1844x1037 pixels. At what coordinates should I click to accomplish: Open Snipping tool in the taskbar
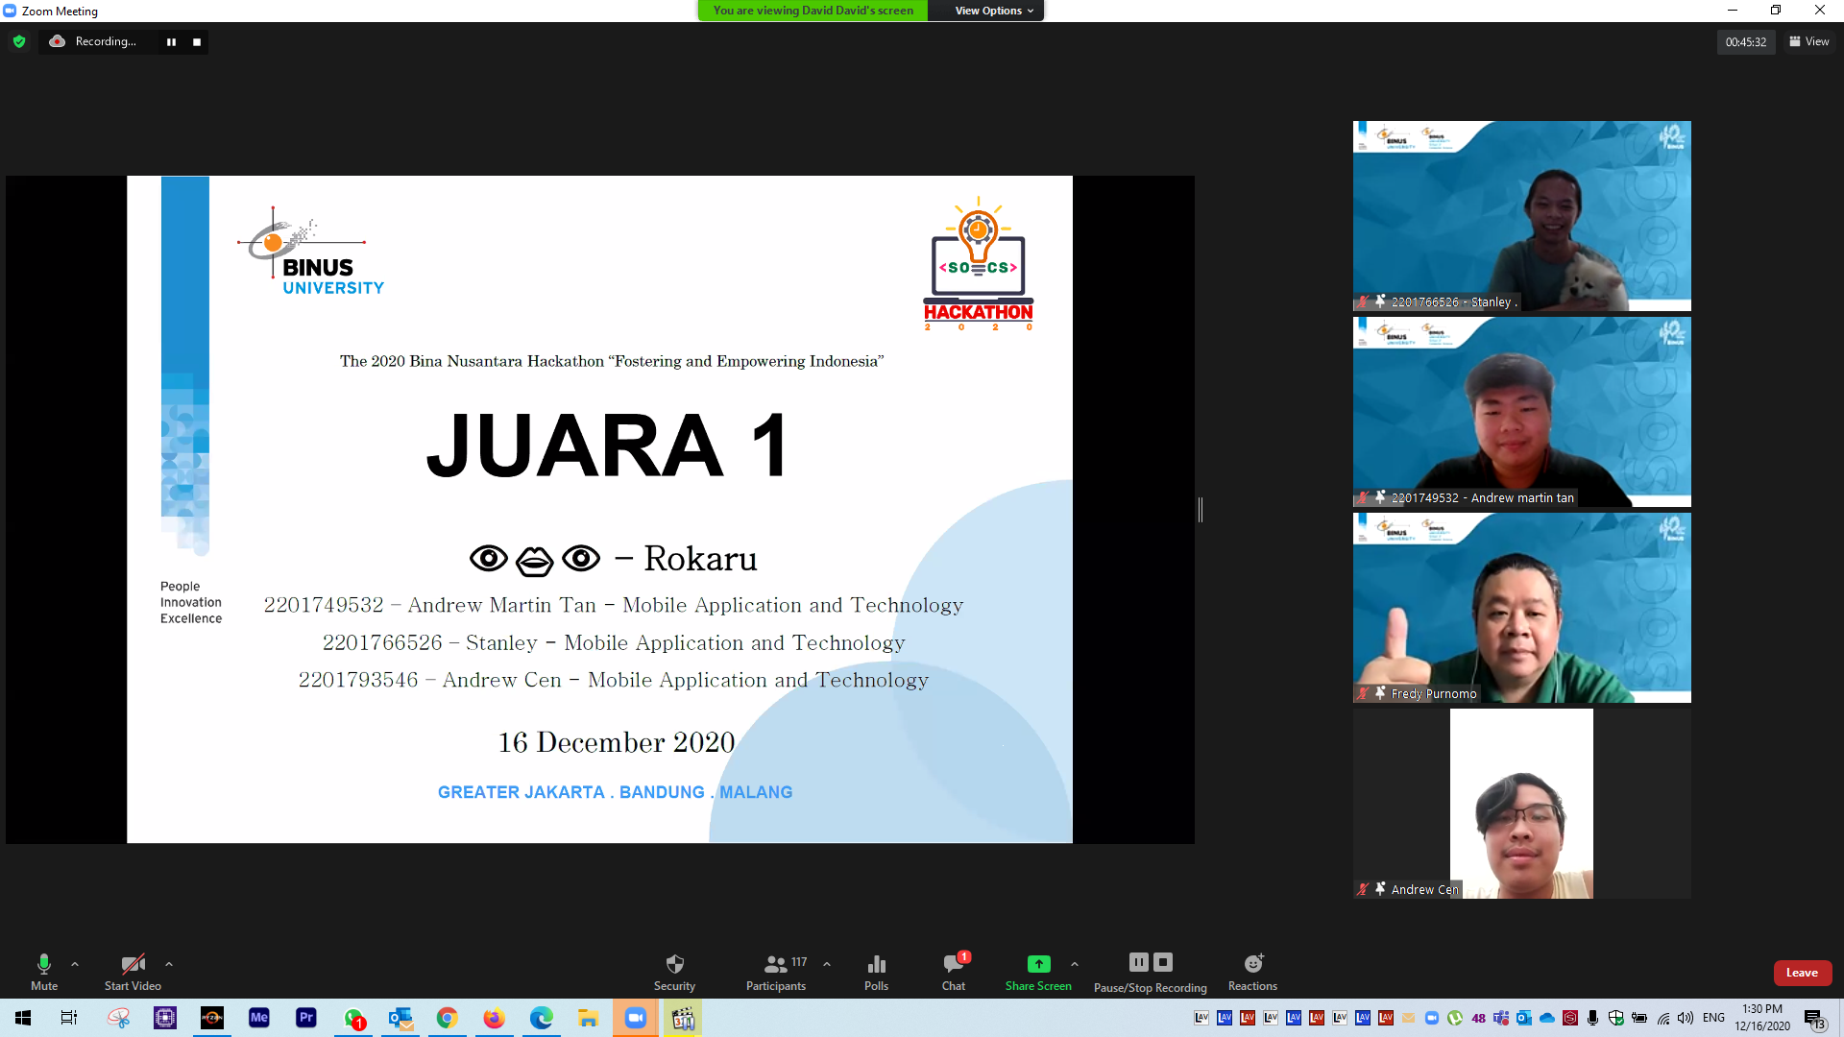coord(118,1018)
